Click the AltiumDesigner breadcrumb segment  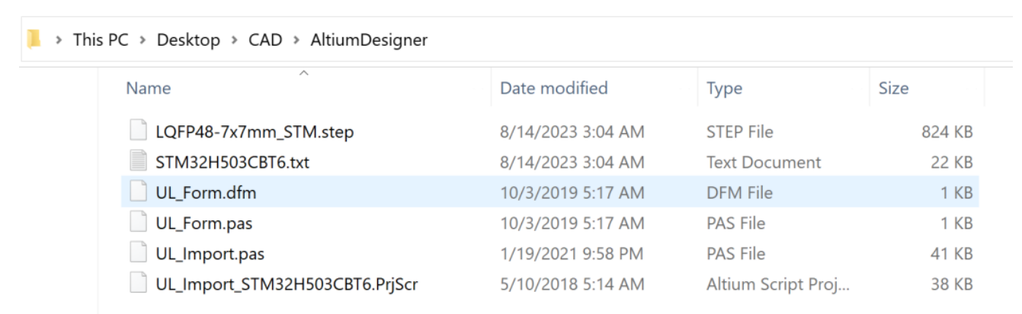click(x=369, y=40)
